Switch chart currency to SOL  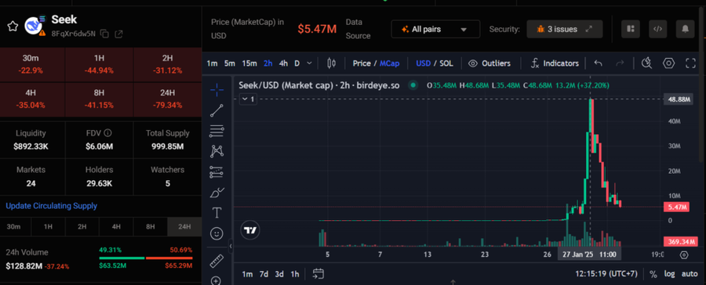pos(446,63)
